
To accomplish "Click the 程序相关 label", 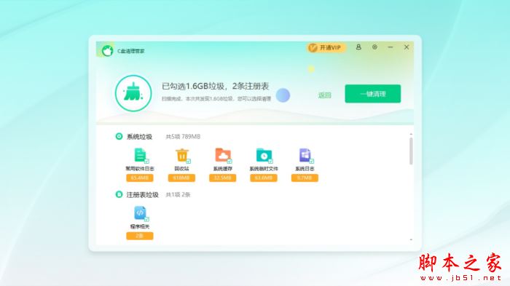I will point(140,226).
